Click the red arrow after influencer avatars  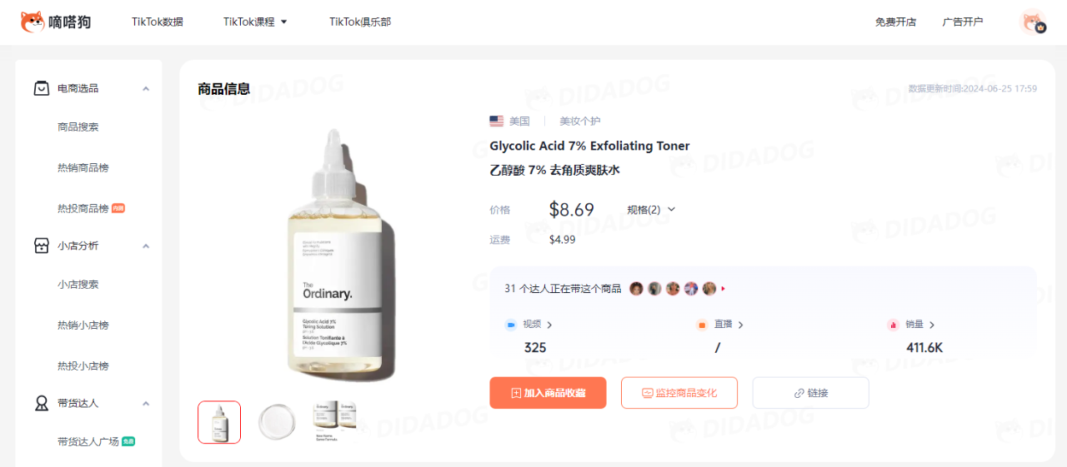(x=724, y=289)
